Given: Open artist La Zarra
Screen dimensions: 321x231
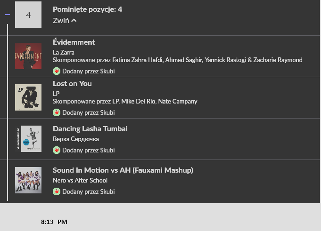Looking at the screenshot, I should [x=64, y=53].
